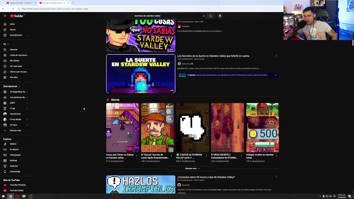Click the browser back arrow
Viewport: 354px width, 199px height.
pyautogui.click(x=3, y=9)
